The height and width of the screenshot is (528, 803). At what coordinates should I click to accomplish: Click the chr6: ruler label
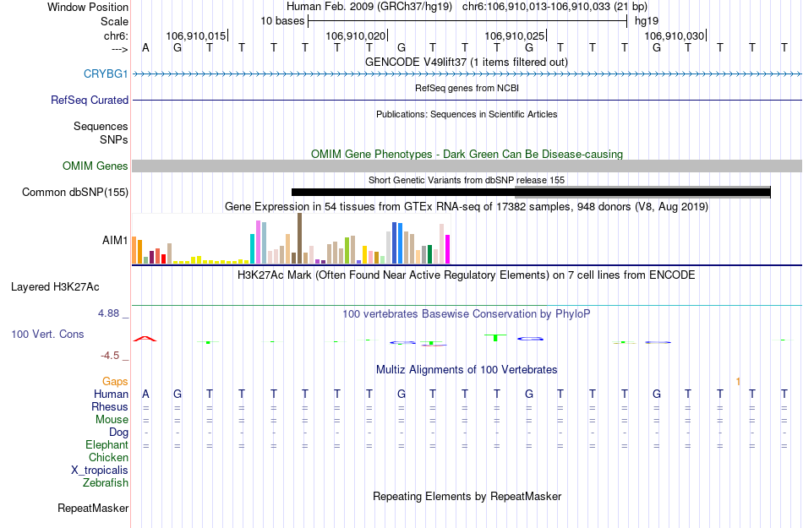point(116,35)
